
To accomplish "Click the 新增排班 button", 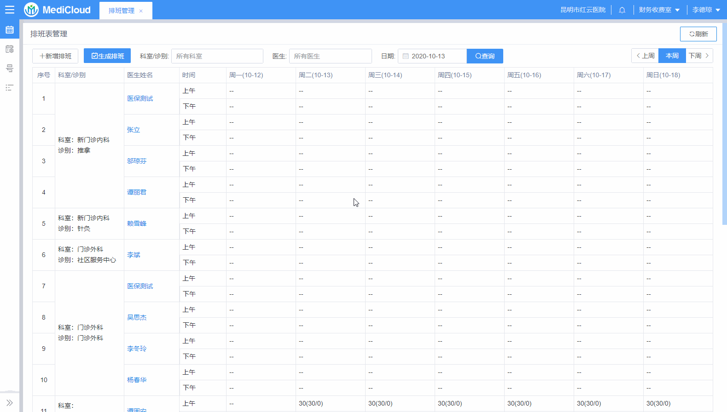I will pos(55,56).
